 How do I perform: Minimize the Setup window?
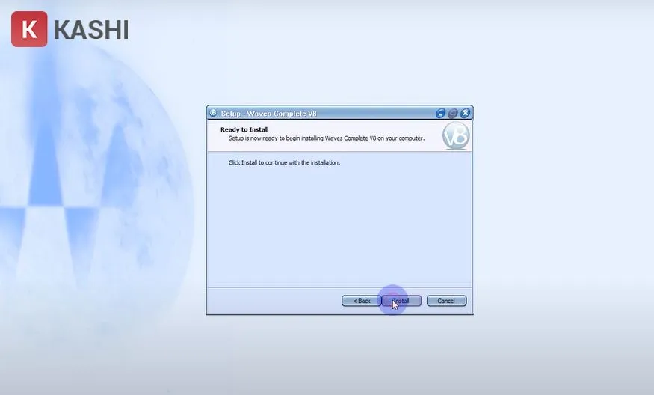tap(440, 113)
